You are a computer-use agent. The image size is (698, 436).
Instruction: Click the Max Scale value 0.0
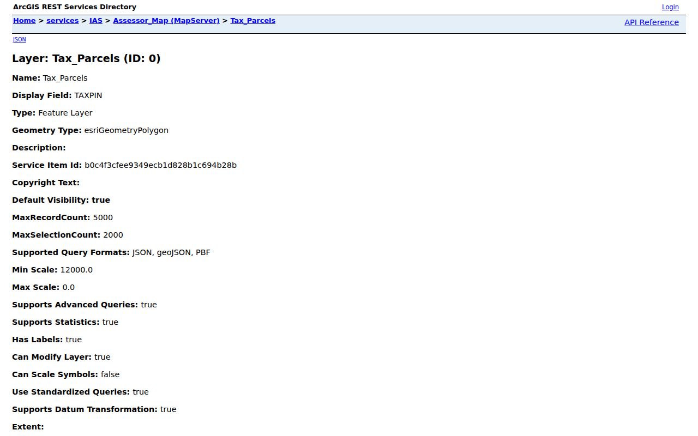click(69, 287)
